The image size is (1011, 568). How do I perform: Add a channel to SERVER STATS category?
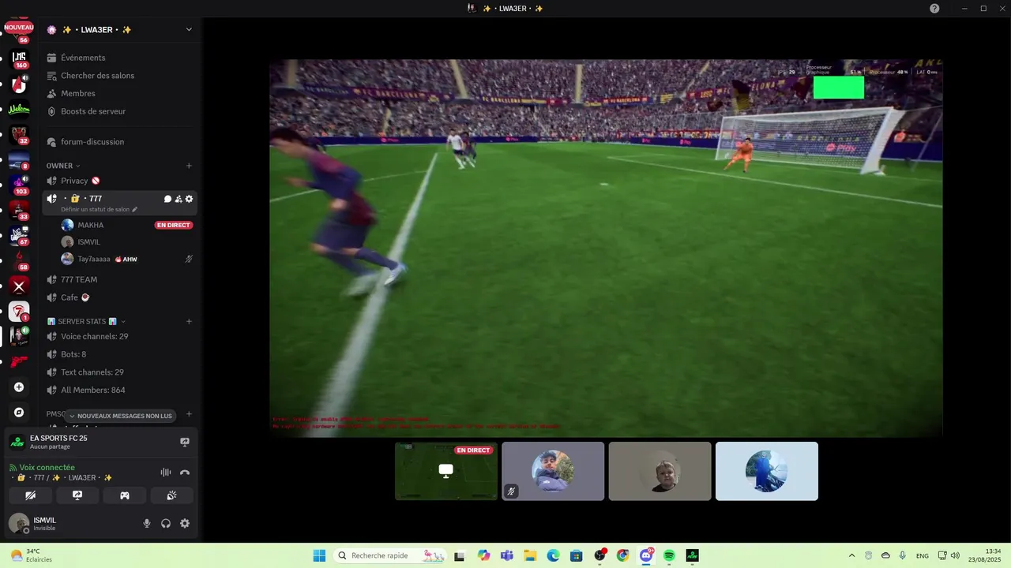[189, 321]
